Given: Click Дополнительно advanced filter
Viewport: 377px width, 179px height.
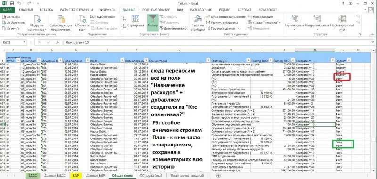Looking at the screenshot, I should pos(173,28).
